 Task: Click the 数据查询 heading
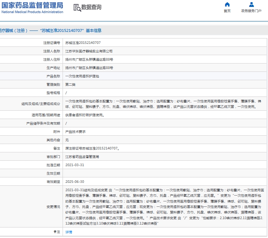point(91,7)
